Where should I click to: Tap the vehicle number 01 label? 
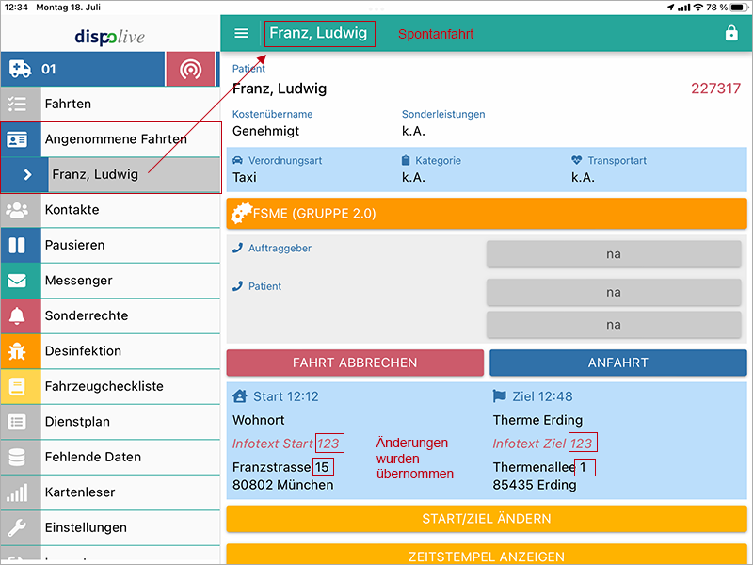[x=49, y=69]
